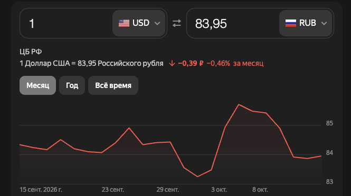Click the 83 value axis label
The height and width of the screenshot is (196, 351).
pyautogui.click(x=329, y=182)
